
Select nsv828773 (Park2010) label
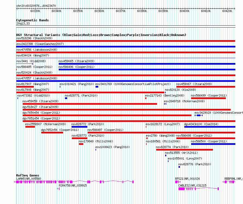click(88, 136)
